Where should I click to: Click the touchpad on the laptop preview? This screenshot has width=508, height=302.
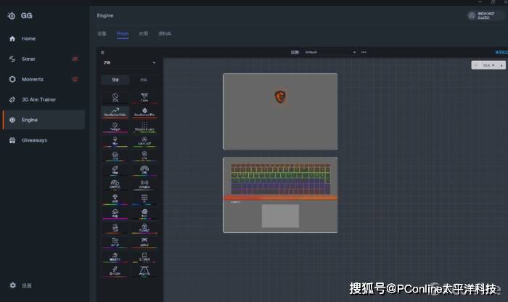point(280,216)
